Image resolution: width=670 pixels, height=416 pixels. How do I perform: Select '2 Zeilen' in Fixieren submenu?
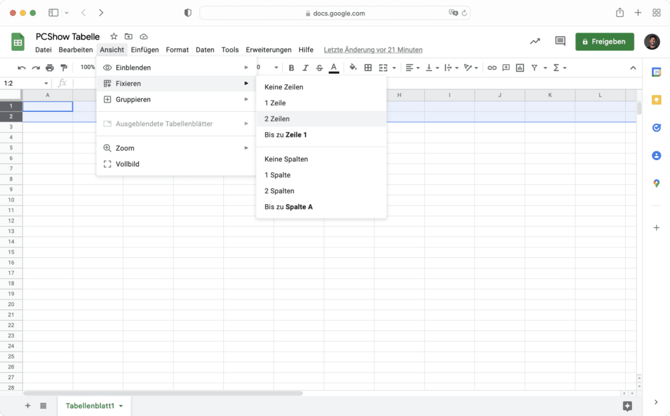click(322, 119)
